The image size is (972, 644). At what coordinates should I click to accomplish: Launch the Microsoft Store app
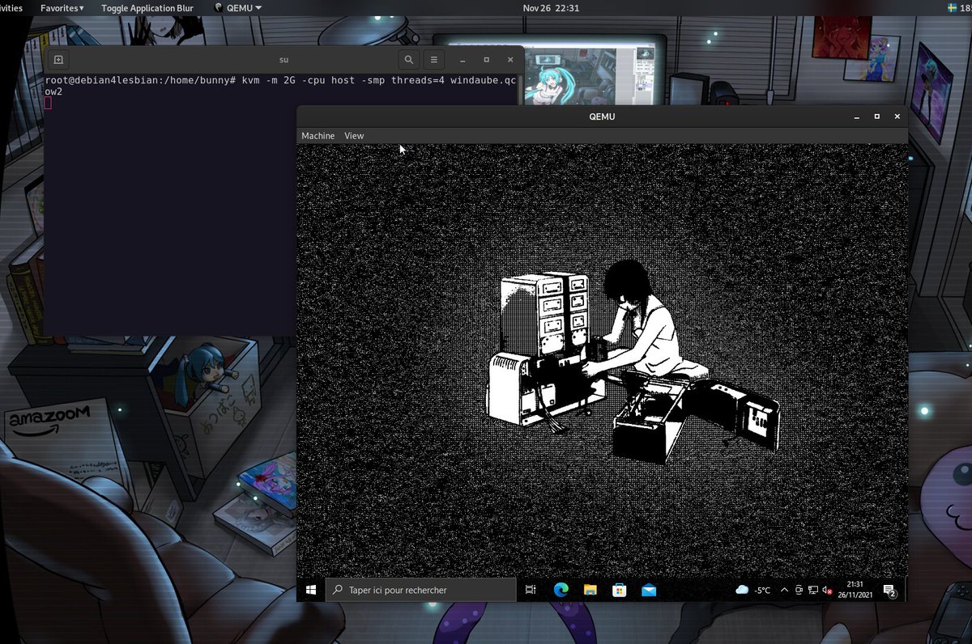click(x=620, y=590)
